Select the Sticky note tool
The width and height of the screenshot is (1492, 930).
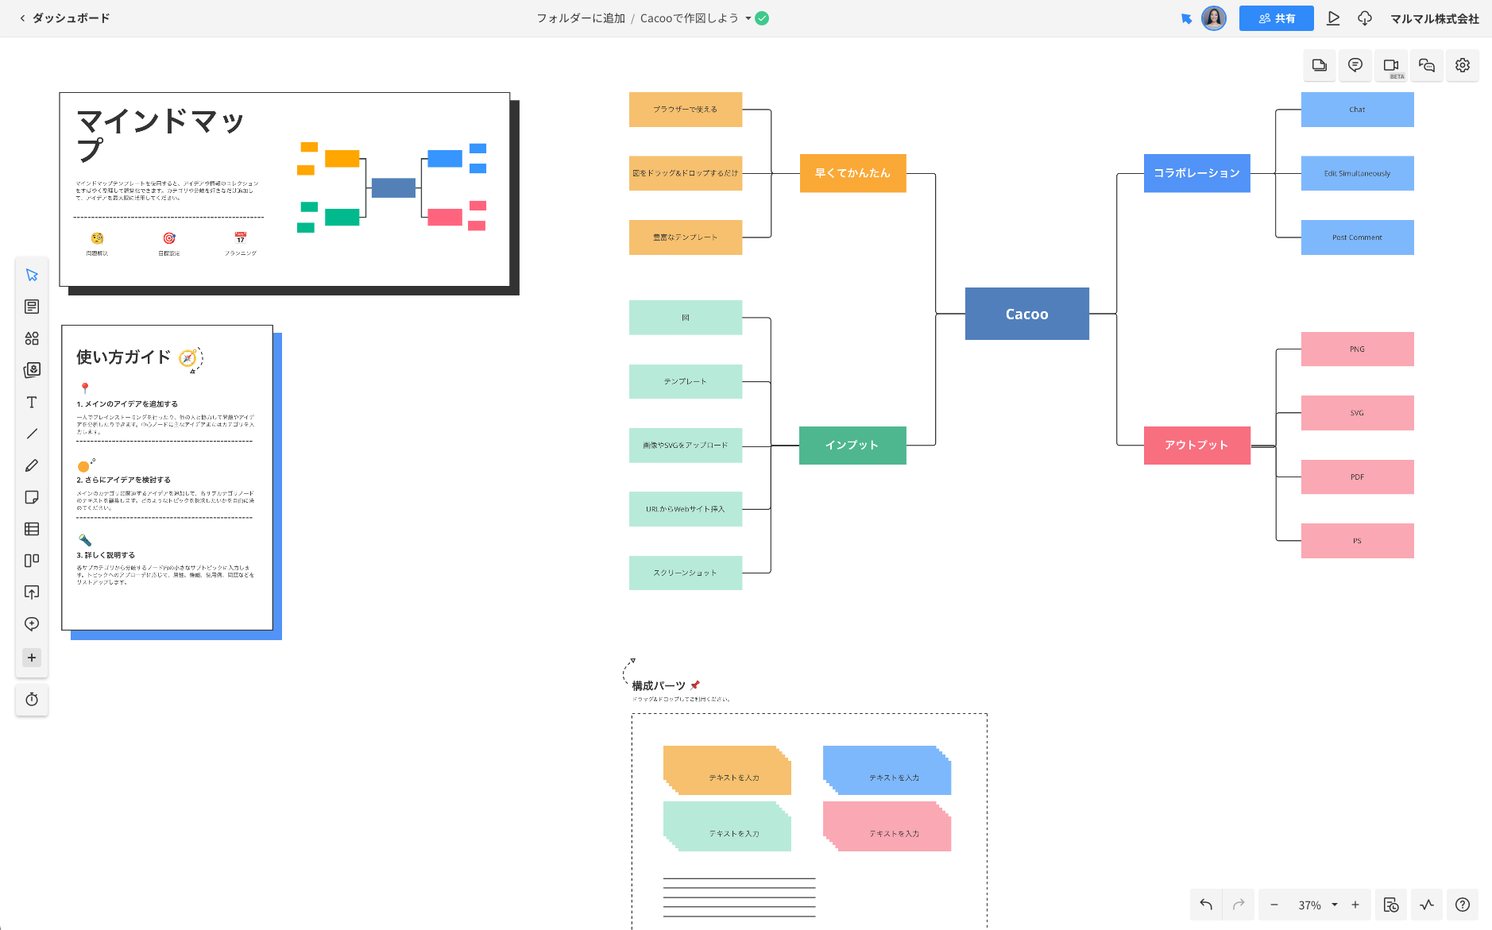(x=32, y=497)
